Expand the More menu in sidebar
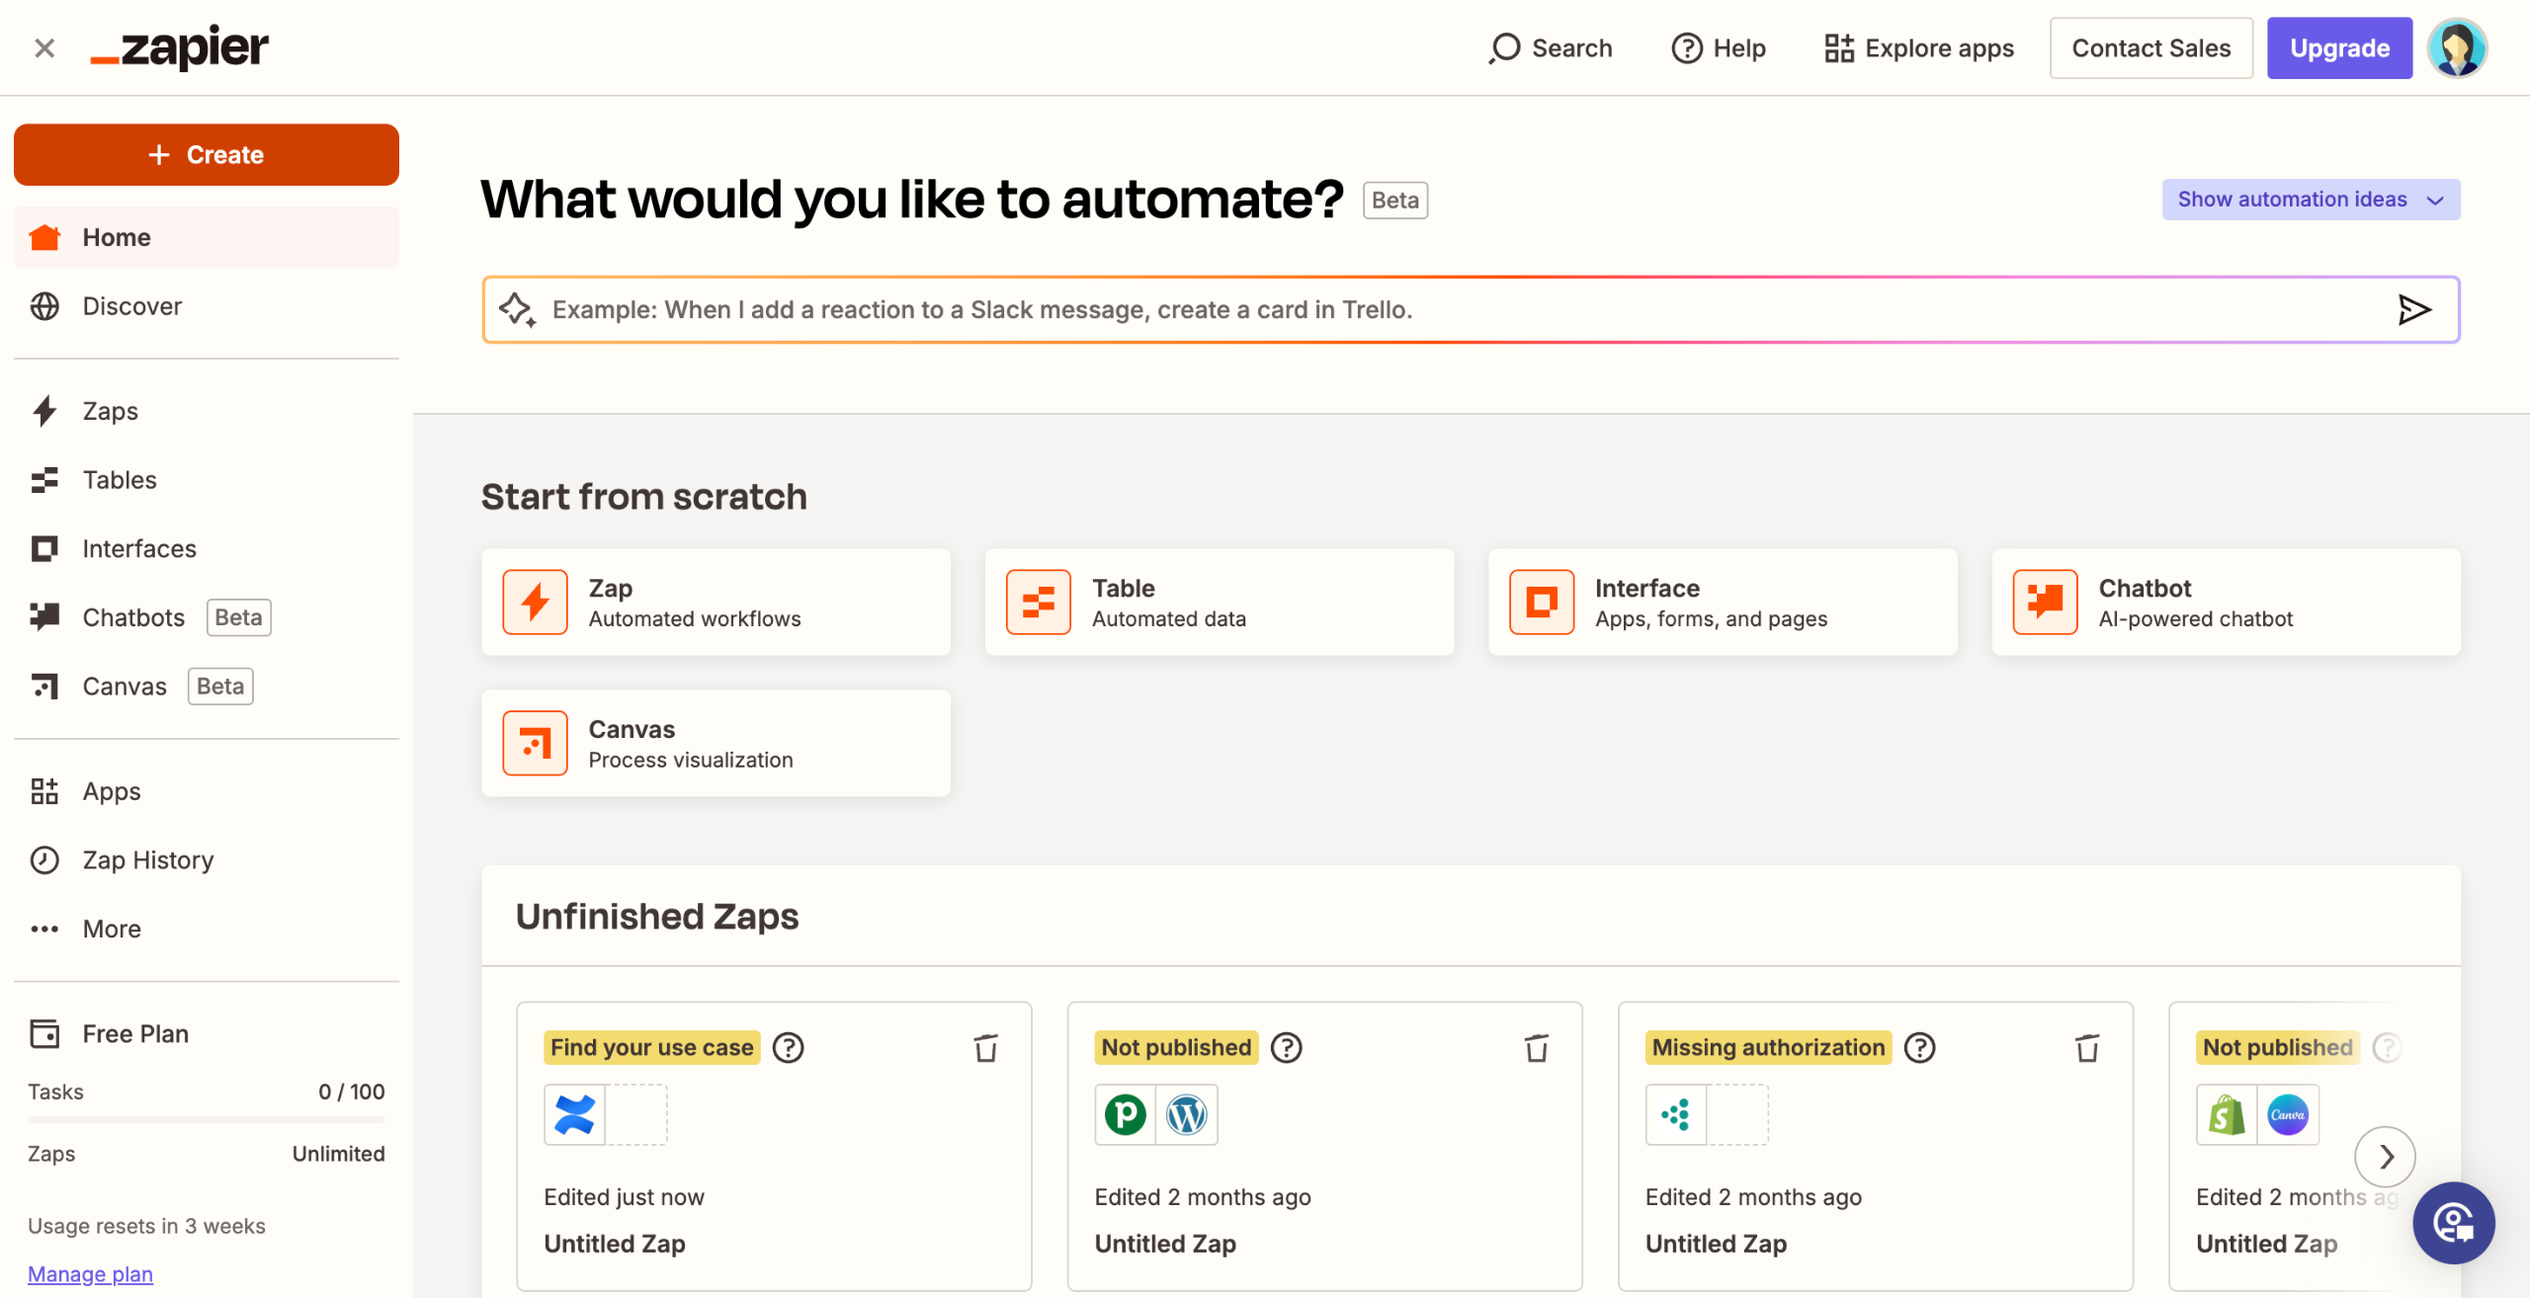 [111, 929]
